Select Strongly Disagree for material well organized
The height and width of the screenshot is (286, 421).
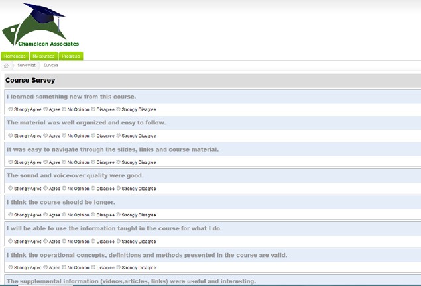tap(119, 135)
